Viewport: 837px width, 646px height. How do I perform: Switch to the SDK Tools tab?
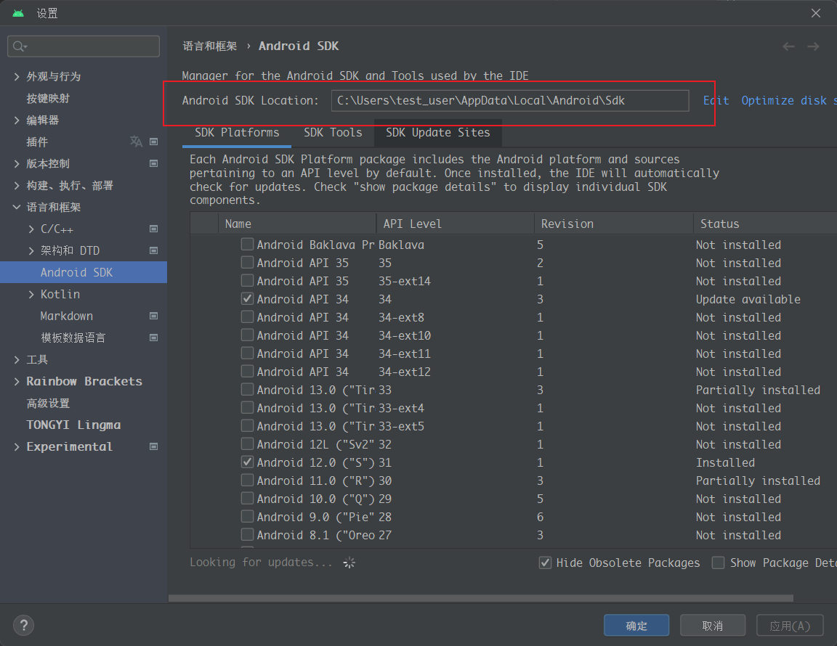[x=333, y=132]
